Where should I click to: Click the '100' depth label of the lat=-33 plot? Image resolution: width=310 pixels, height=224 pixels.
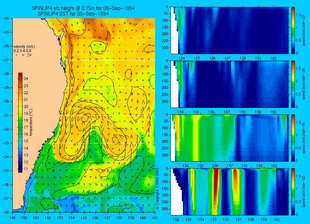[x=165, y=182]
